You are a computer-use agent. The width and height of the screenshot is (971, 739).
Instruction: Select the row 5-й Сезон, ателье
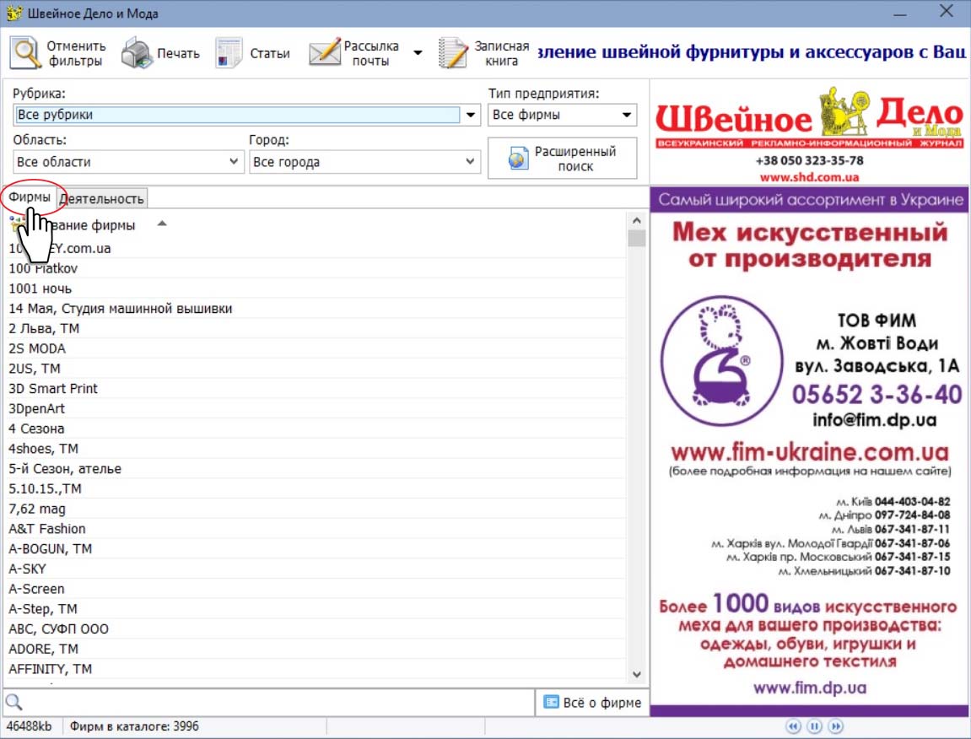(316, 469)
